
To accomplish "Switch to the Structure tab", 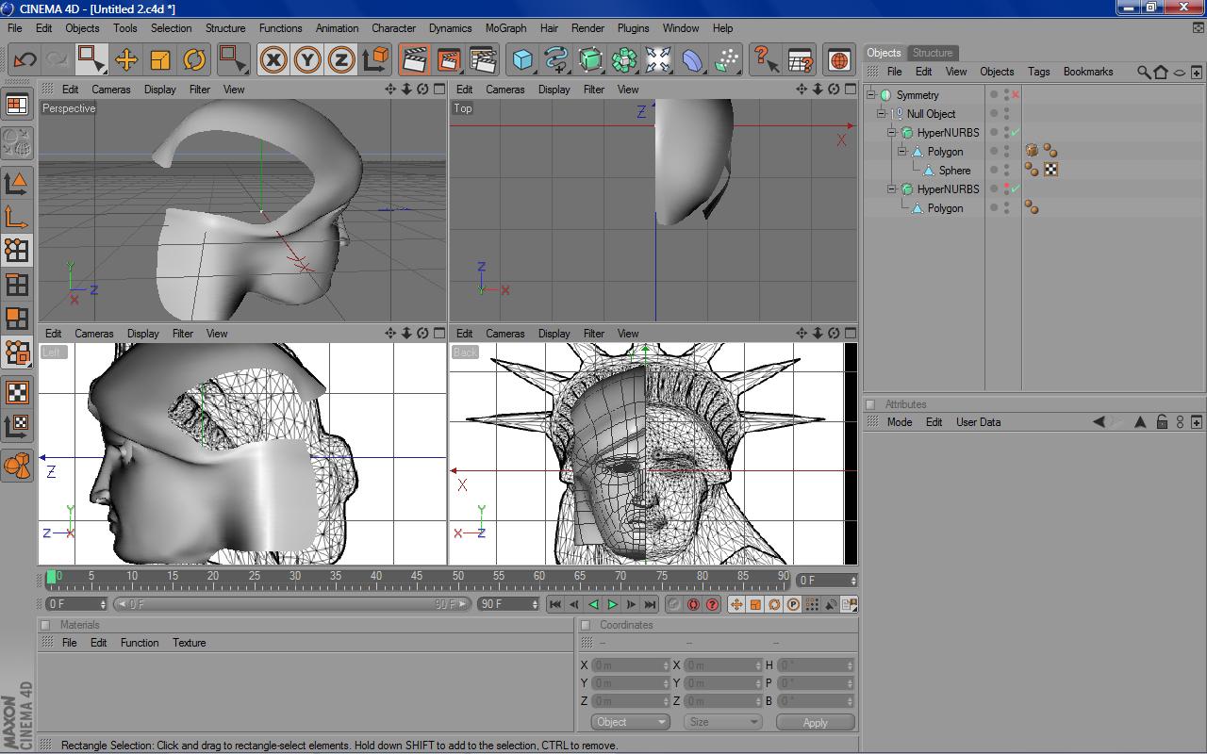I will click(x=933, y=53).
